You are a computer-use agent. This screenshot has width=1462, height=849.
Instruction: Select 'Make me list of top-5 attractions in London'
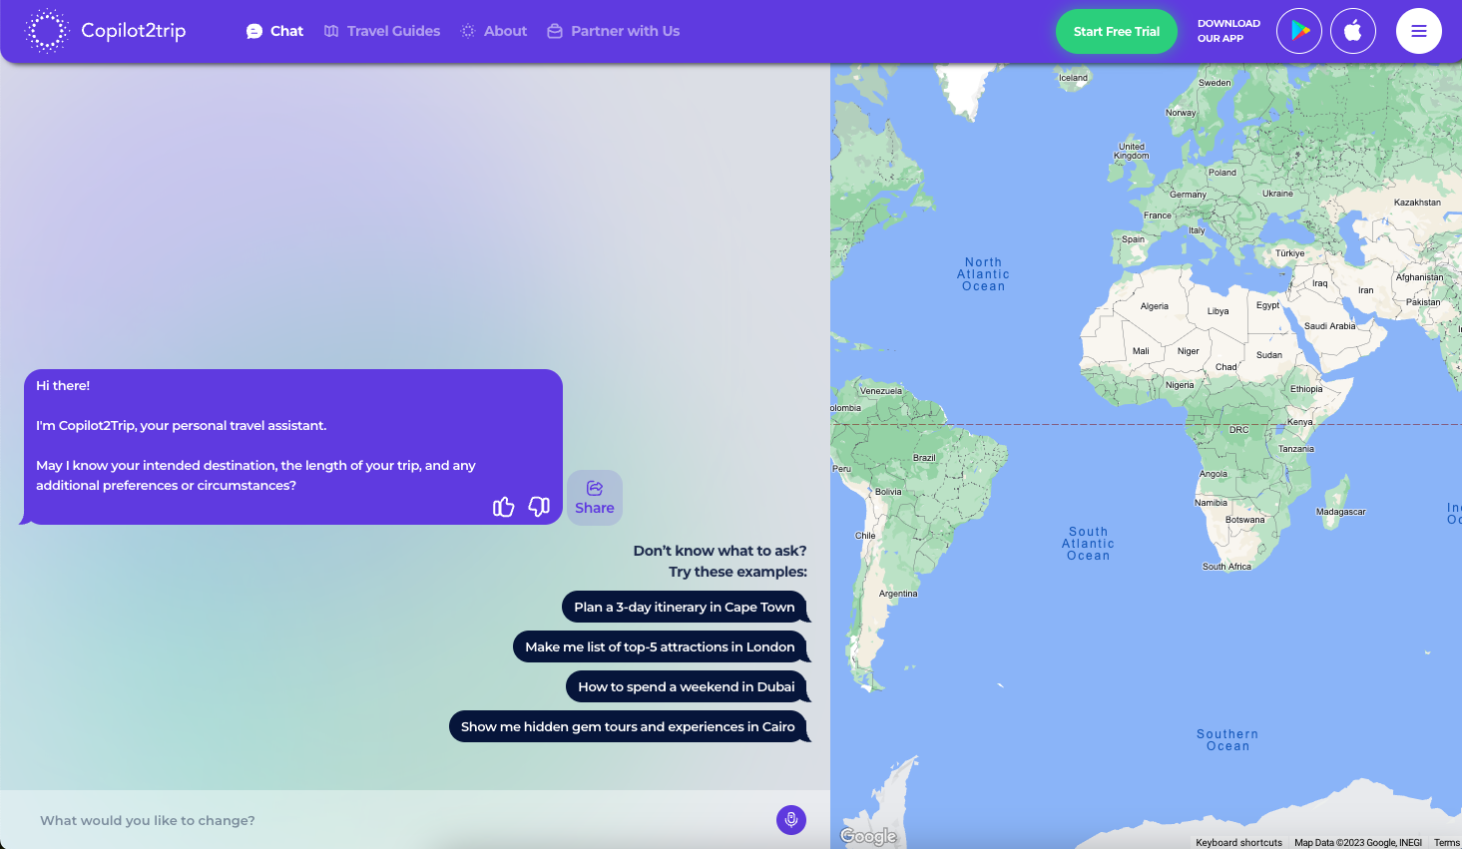(x=660, y=646)
